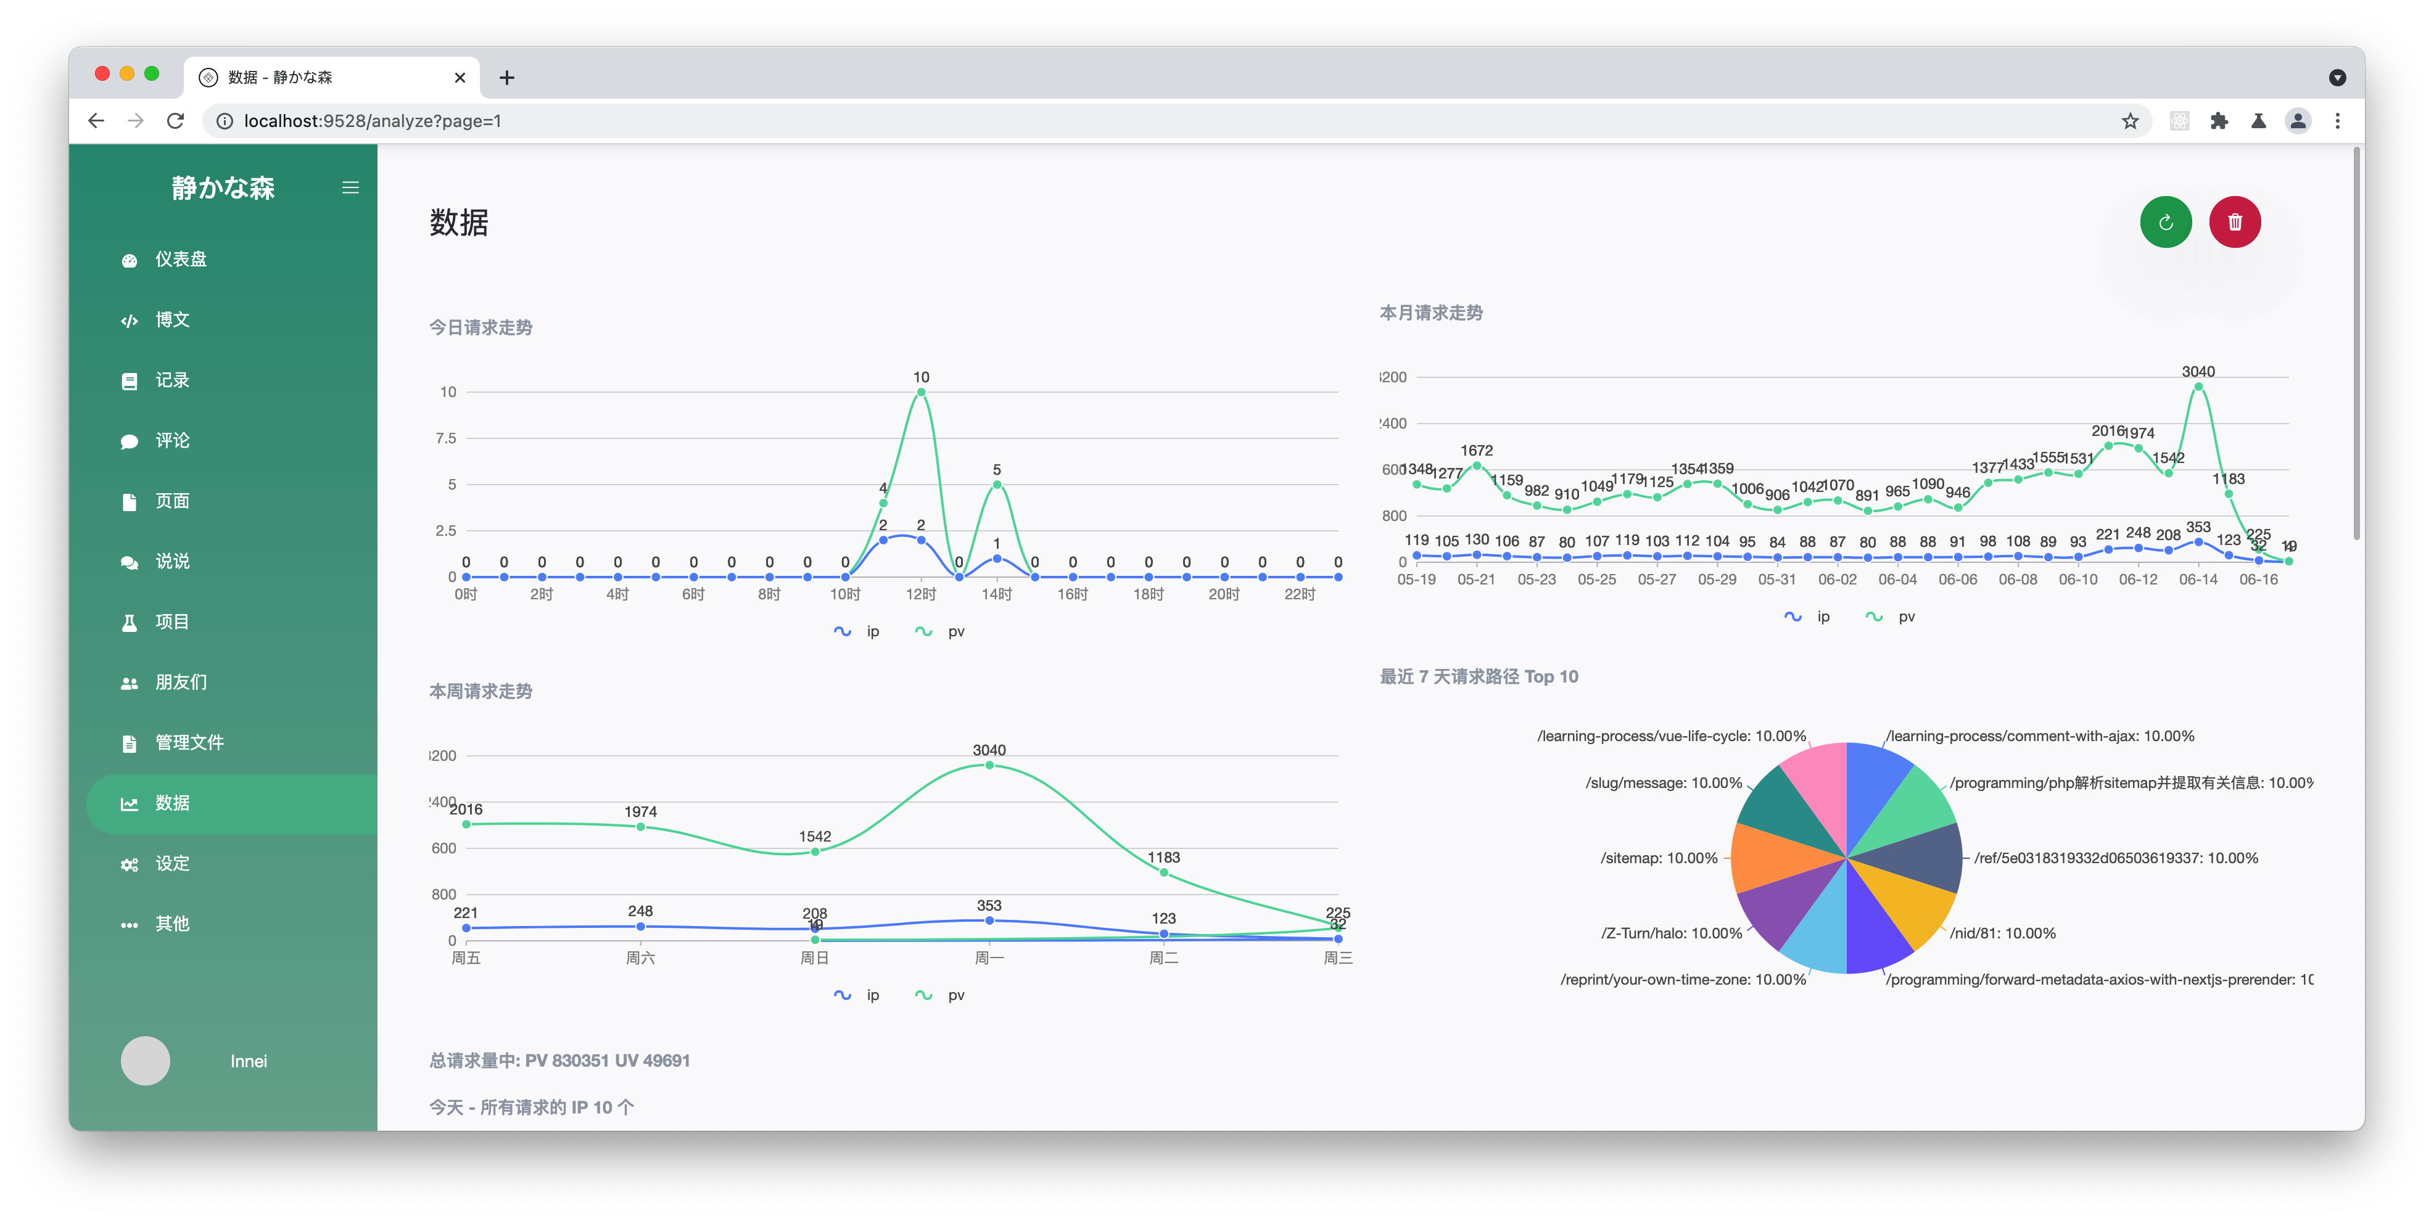Open Chrome tab search dropdown arrow

(2338, 78)
